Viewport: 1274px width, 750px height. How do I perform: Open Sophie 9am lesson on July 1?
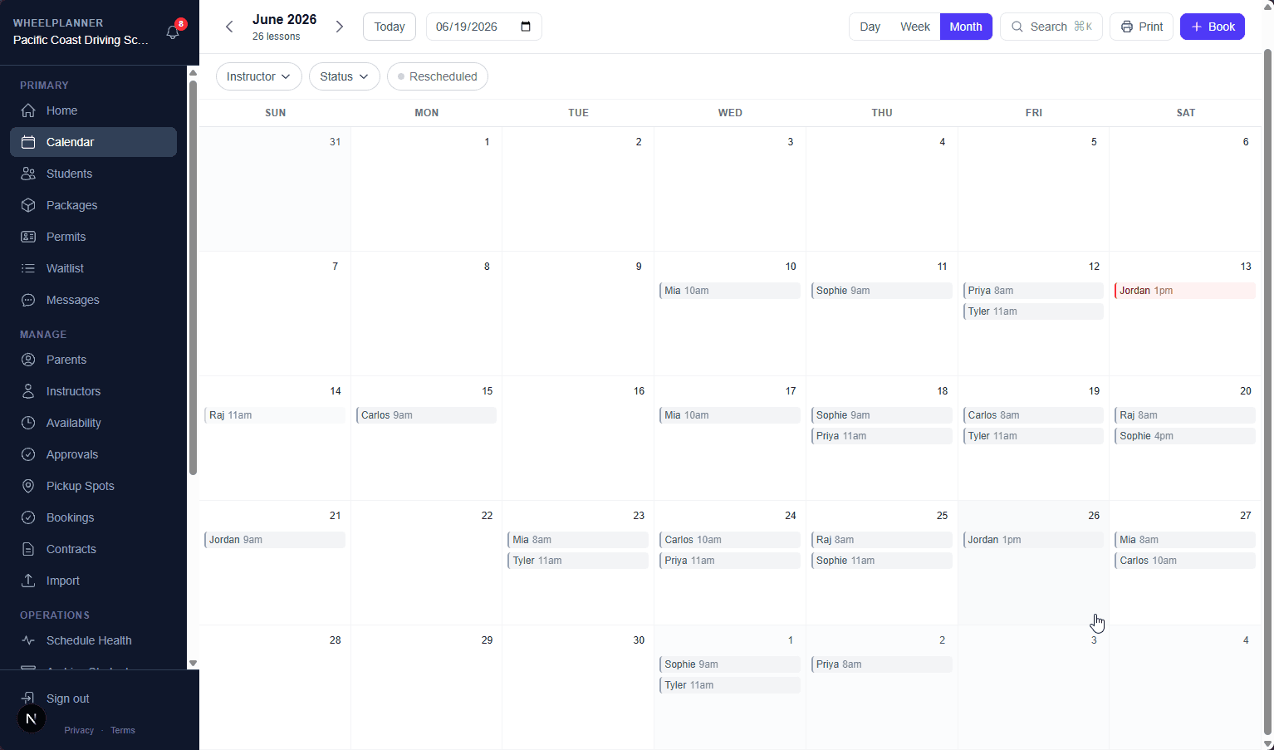pyautogui.click(x=730, y=664)
